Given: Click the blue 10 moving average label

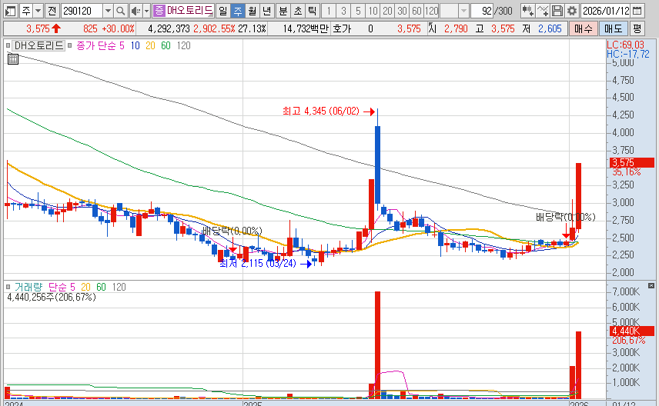Looking at the screenshot, I should coord(135,45).
